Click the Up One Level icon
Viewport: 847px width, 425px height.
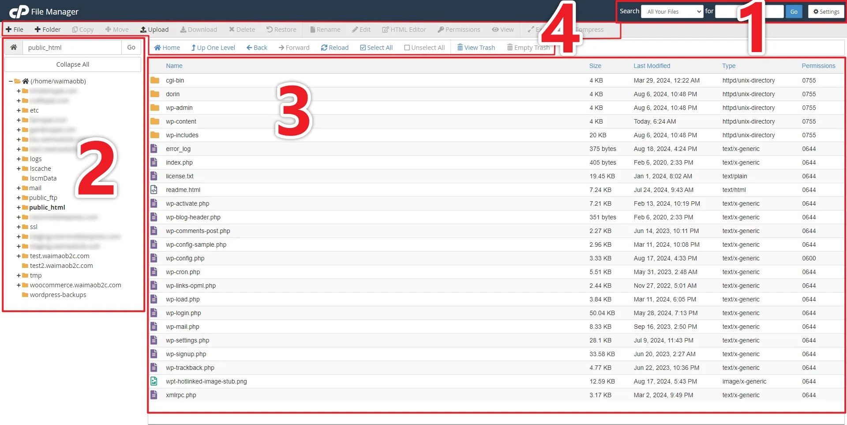213,47
